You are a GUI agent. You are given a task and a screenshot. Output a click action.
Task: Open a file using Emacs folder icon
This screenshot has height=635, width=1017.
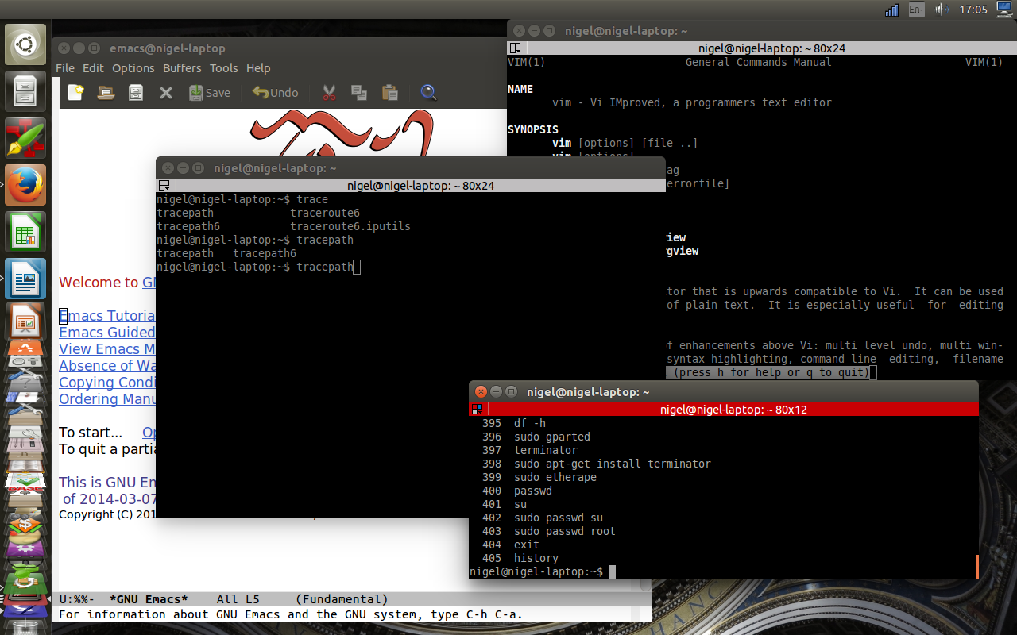point(106,93)
